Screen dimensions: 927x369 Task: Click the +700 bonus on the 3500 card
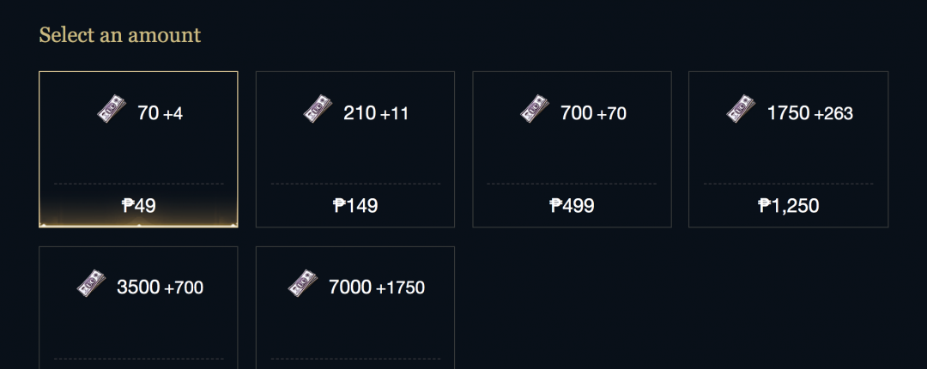[184, 288]
